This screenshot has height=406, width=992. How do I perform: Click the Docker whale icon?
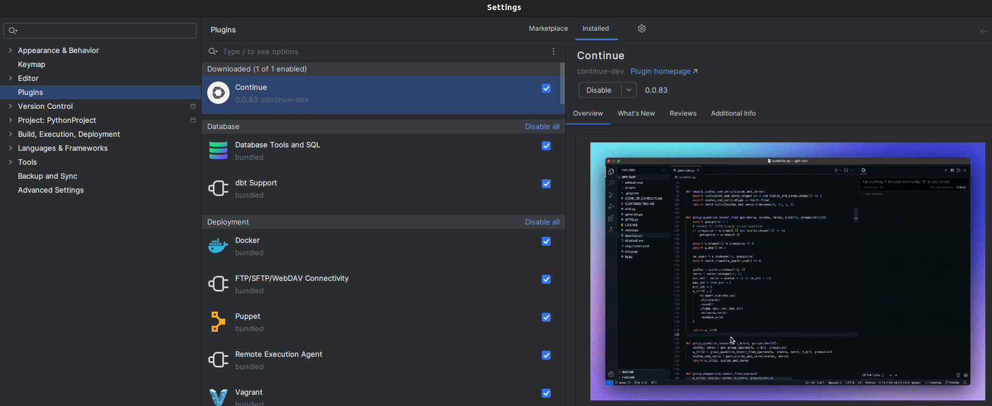point(218,246)
